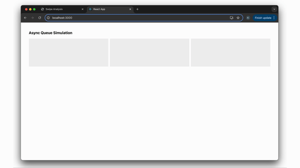Click the browser forward arrow
This screenshot has height=168, width=300.
tap(32, 18)
